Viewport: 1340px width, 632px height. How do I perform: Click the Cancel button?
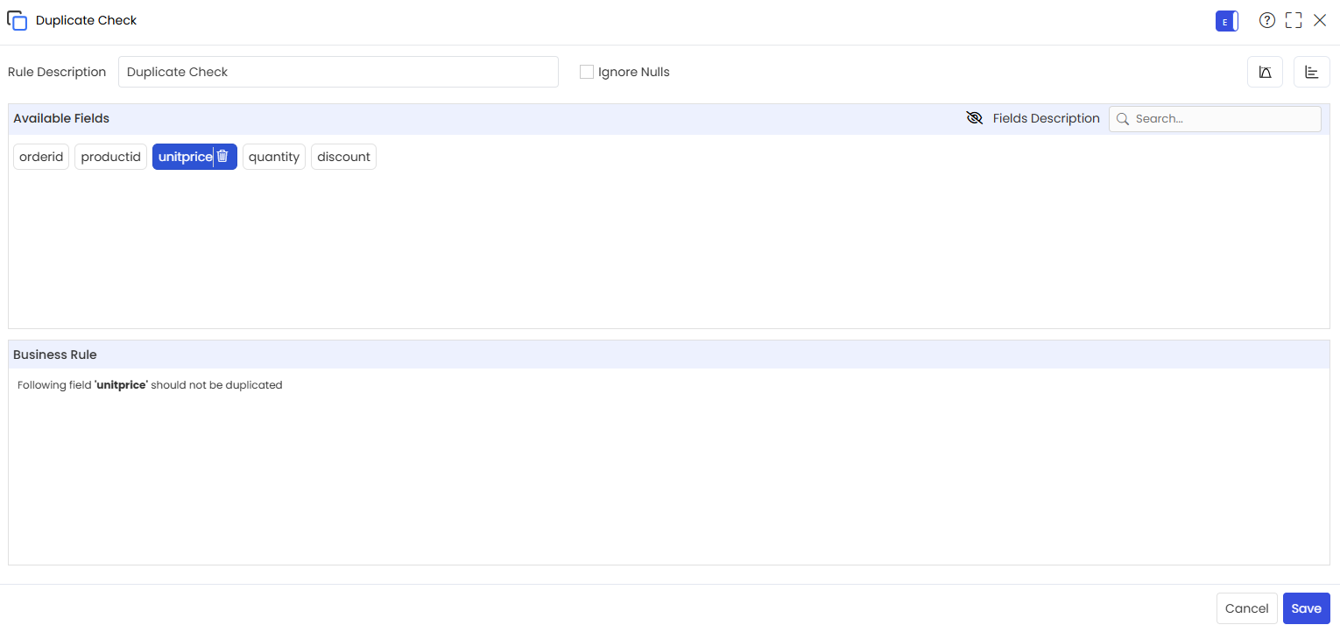[x=1246, y=608]
